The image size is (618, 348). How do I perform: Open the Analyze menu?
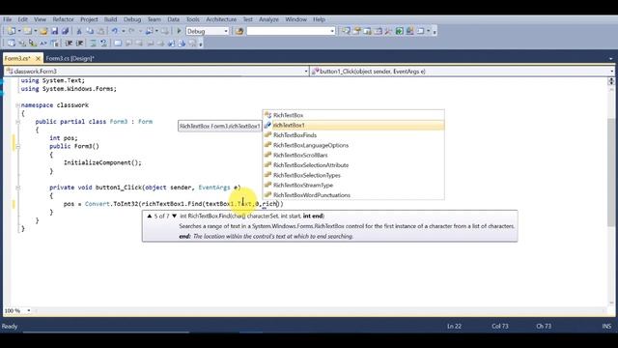tap(268, 19)
